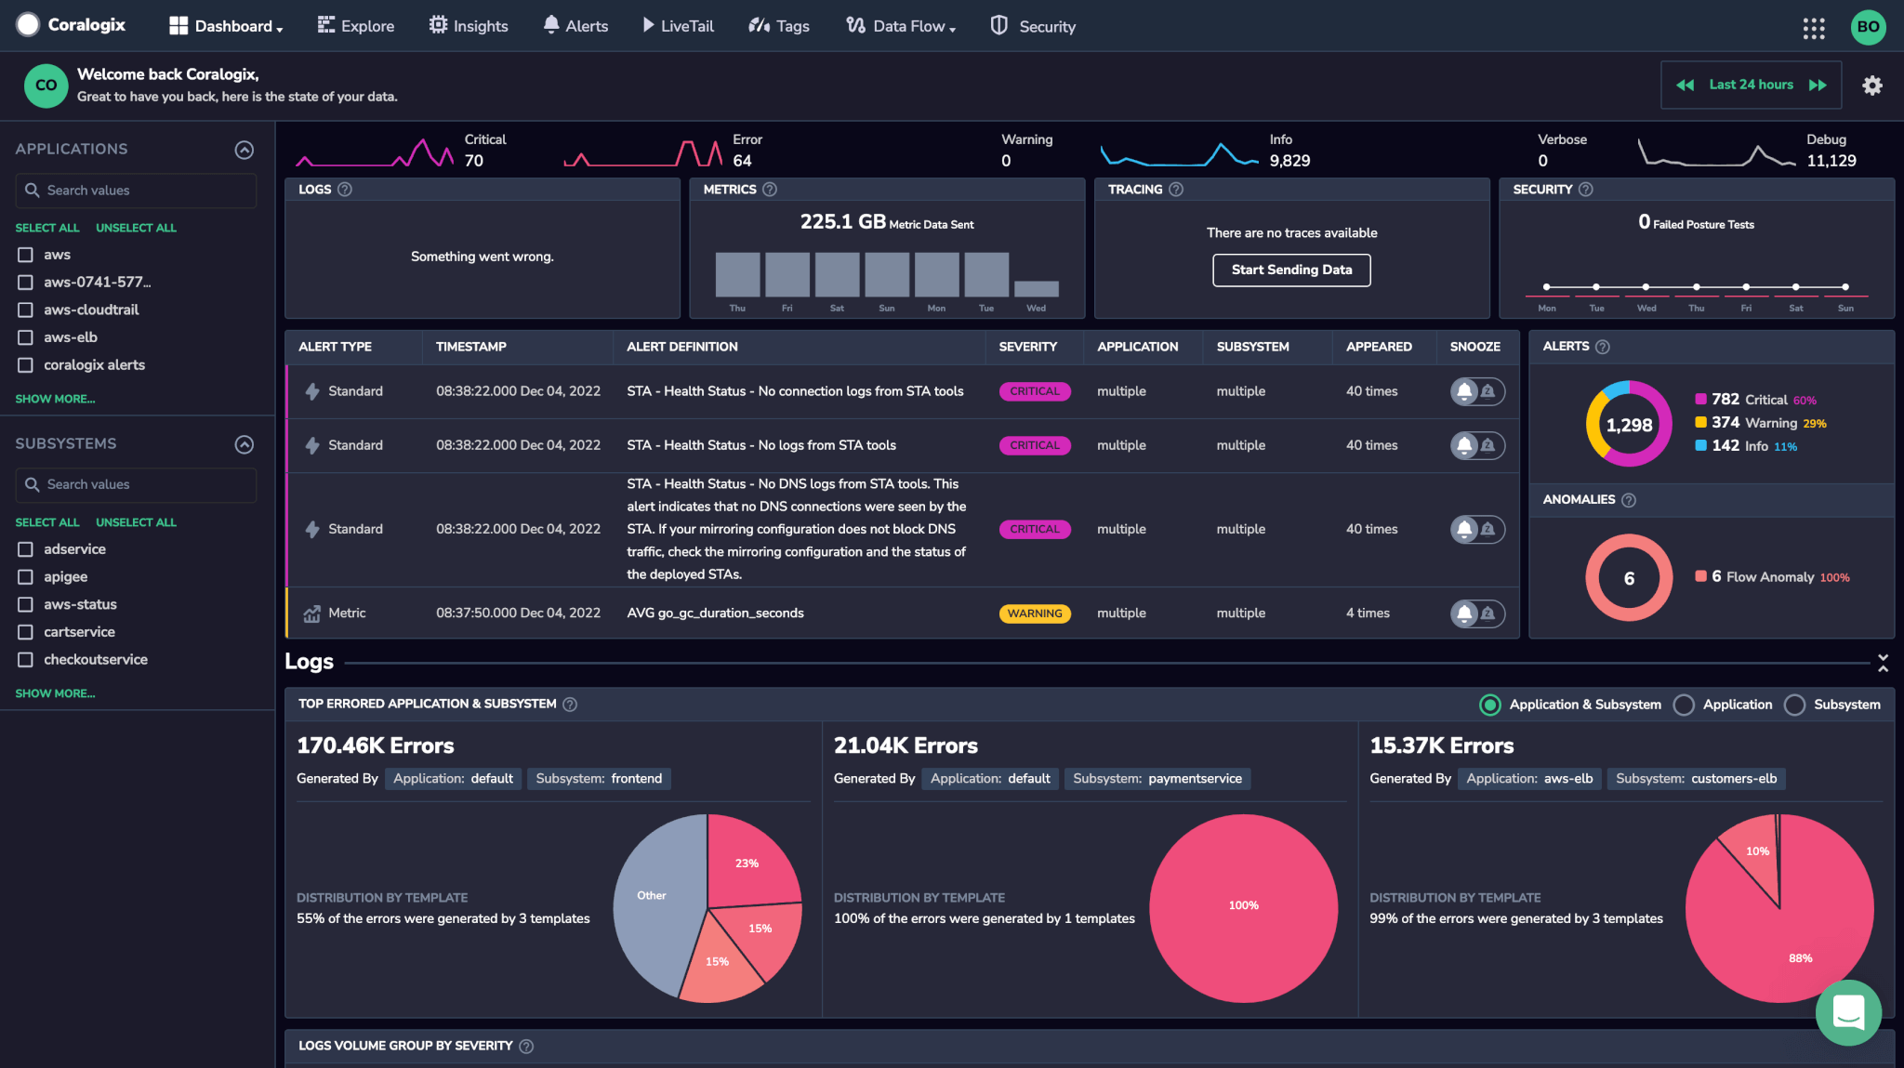Click the help icon next to LOGS

click(345, 190)
